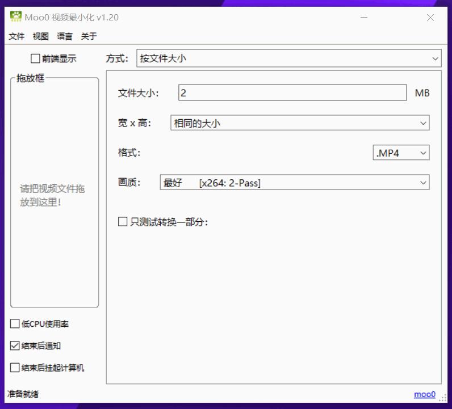Click the moo0 link in status bar

pos(425,394)
